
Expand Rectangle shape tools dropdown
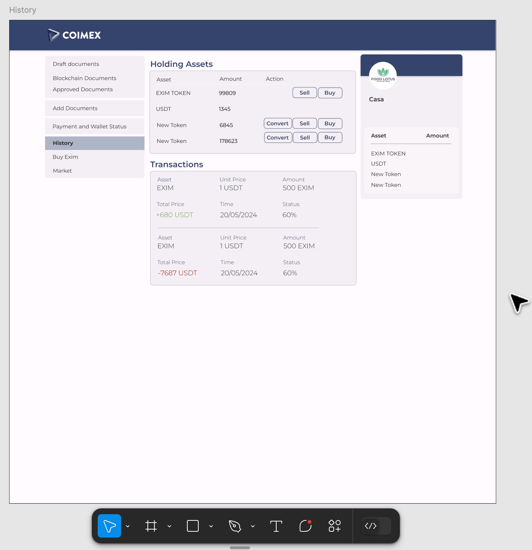[x=211, y=526]
